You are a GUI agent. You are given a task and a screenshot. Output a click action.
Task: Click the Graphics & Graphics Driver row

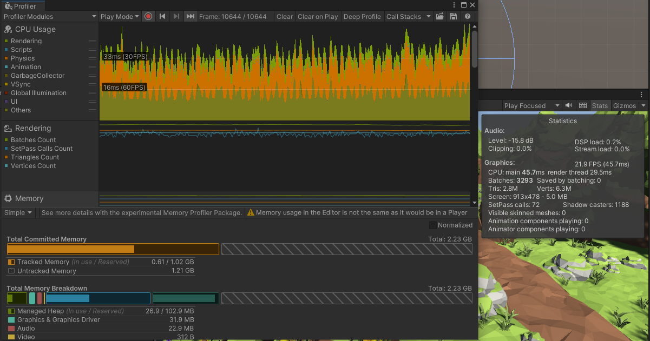click(x=101, y=320)
